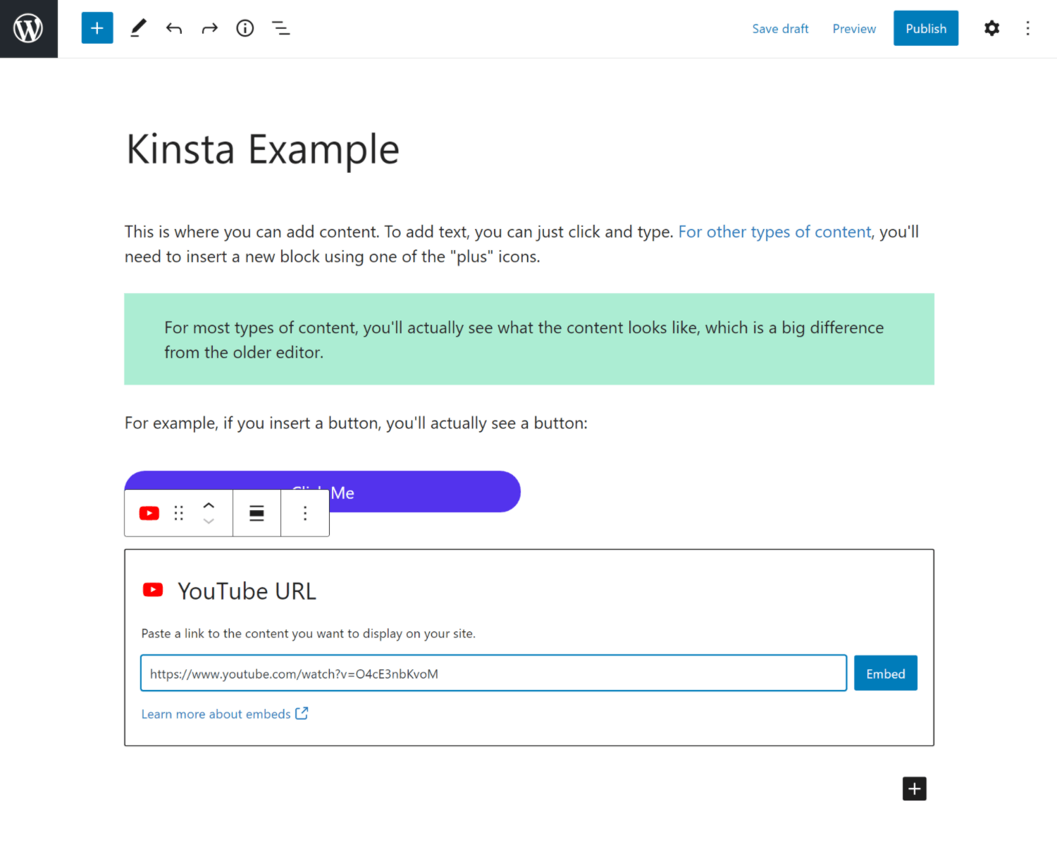Move the block up with the arrow
This screenshot has width=1057, height=847.
(209, 505)
